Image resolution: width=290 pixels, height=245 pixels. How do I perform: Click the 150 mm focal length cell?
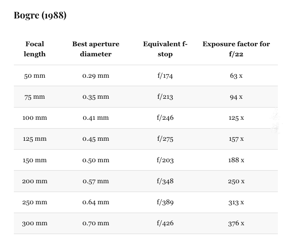34,160
